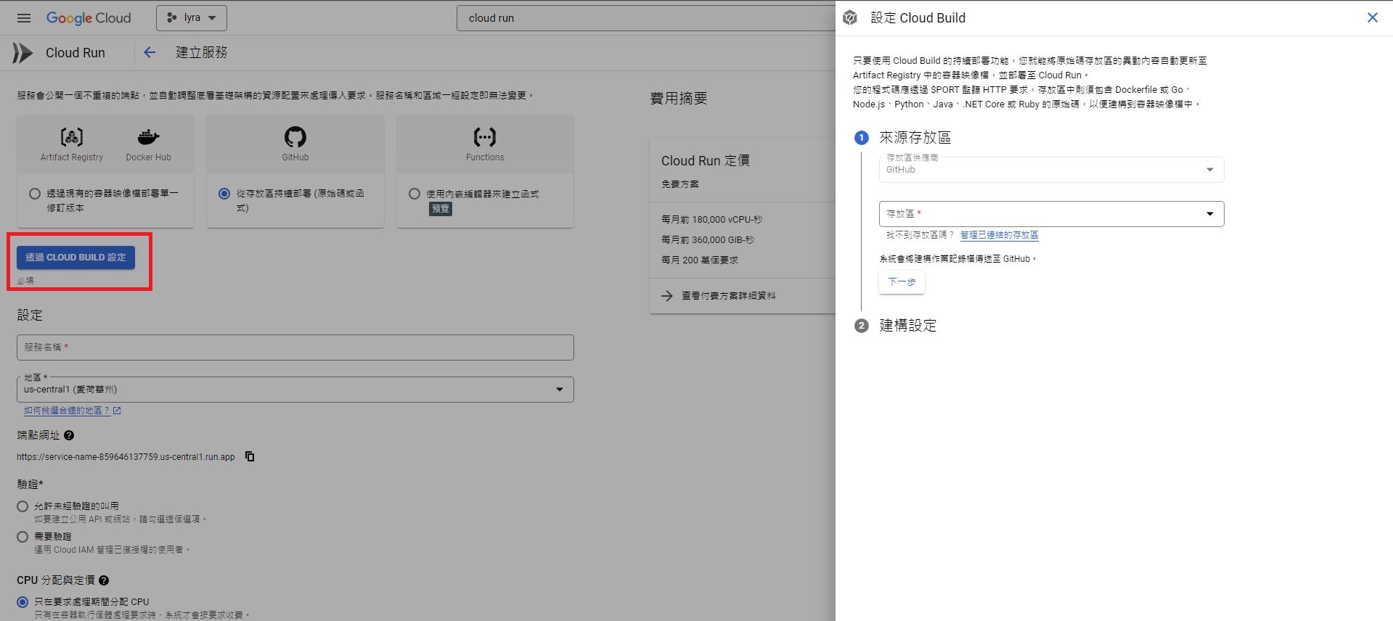Click the 預覽 badge under Functions
Image resolution: width=1393 pixels, height=621 pixels.
coord(441,208)
